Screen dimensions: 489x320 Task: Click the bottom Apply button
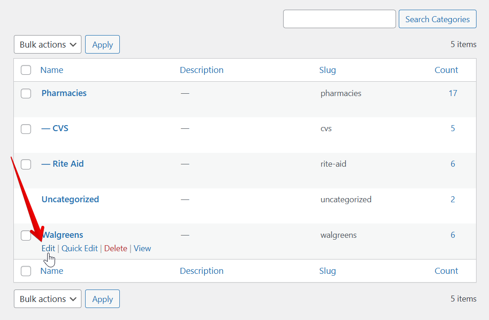coord(102,299)
